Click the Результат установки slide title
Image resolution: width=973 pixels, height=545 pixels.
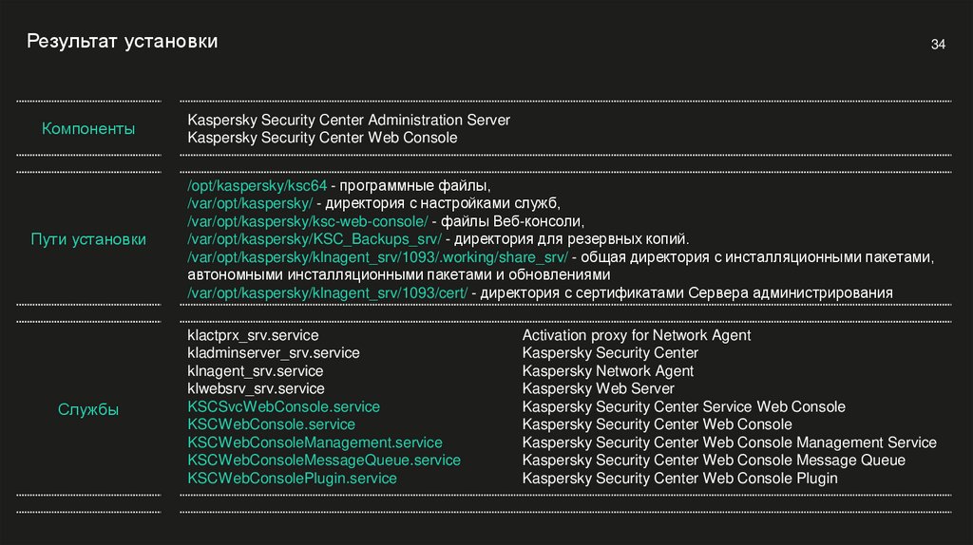click(x=122, y=42)
